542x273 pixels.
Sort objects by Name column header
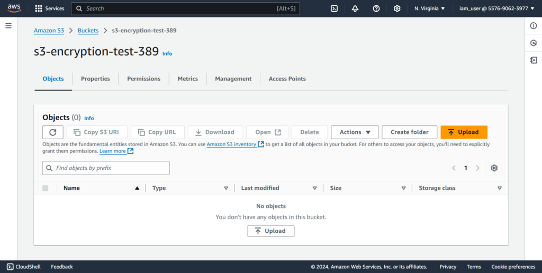[x=71, y=188]
